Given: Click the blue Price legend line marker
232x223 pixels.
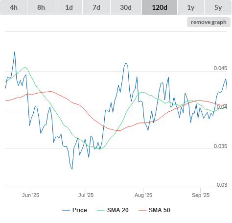Looking at the screenshot, I should point(66,210).
